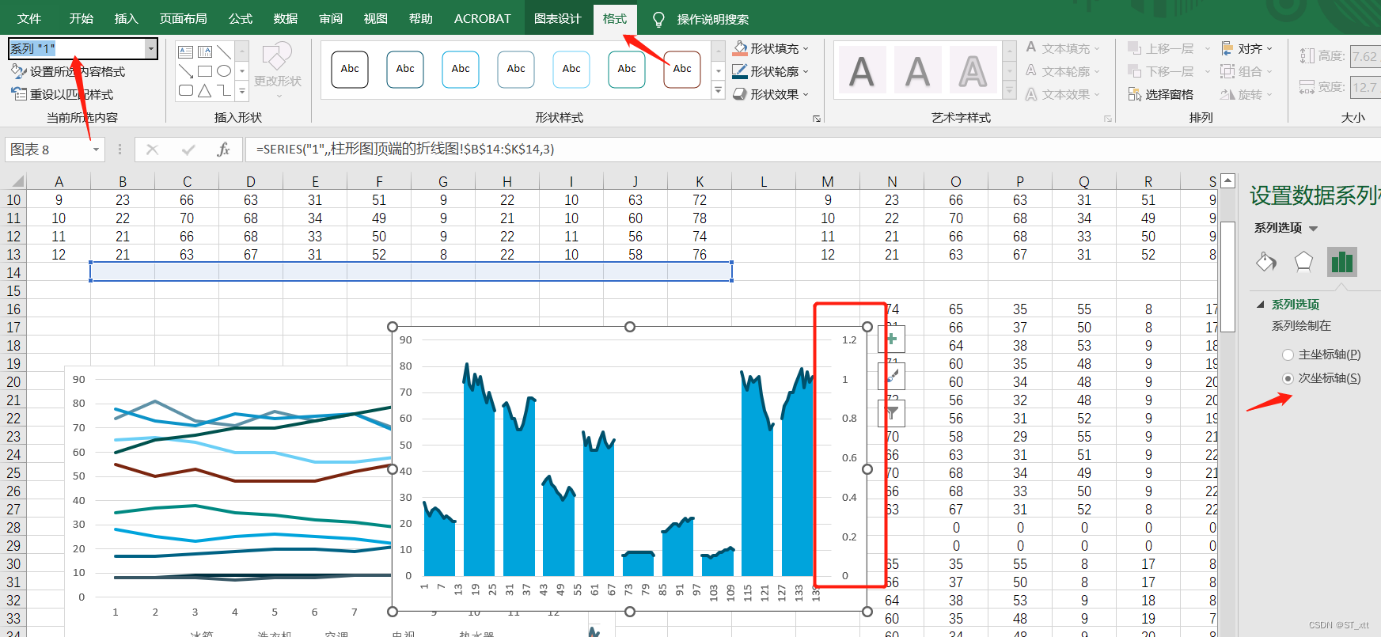Select the elbow connector shape
This screenshot has width=1381, height=637.
(225, 90)
